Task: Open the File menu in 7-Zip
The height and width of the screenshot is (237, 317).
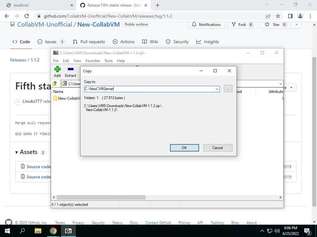Action: (x=56, y=61)
